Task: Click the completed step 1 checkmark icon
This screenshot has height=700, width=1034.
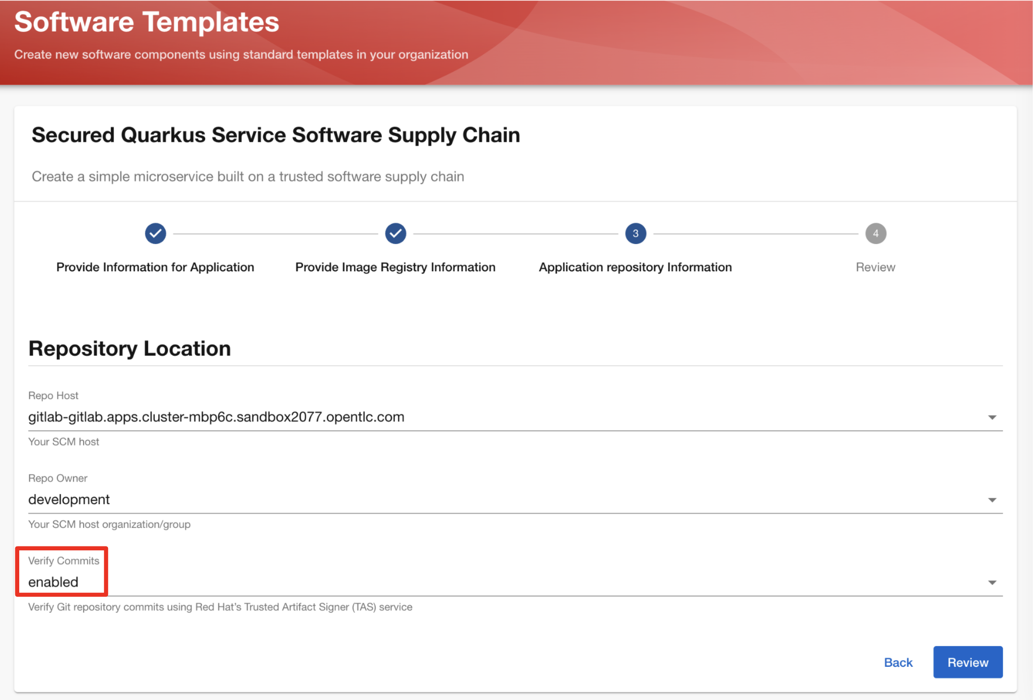Action: pos(155,233)
